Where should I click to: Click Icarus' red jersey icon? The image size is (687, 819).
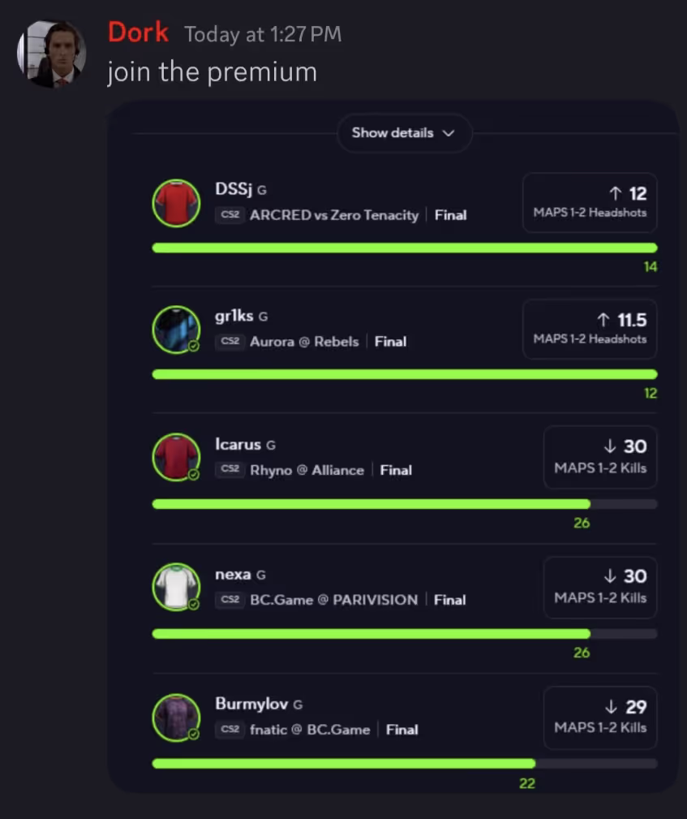176,457
